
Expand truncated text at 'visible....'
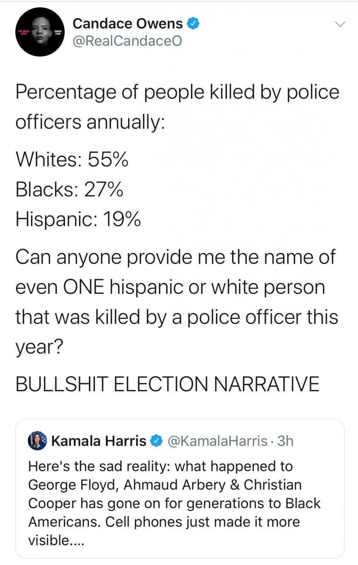pyautogui.click(x=57, y=540)
